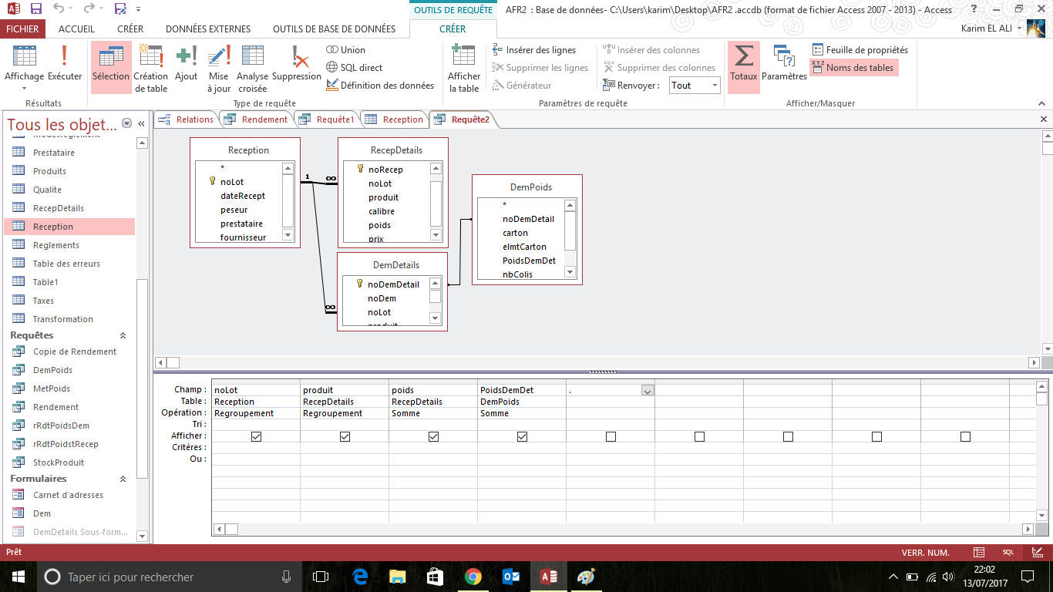The image size is (1053, 592).
Task: Select calibre field in RecepDetails table
Action: 382,211
